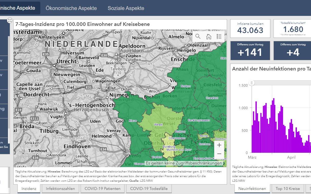Grab the chart's time range slider handle
The width and height of the screenshot is (311, 194).
click(x=252, y=83)
